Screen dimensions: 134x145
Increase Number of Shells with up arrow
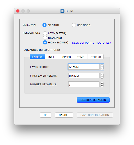coord(102,83)
